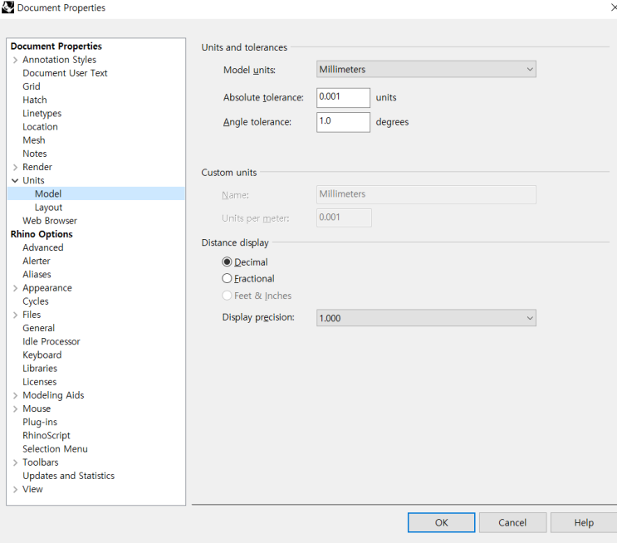Expand the Annotation Styles tree node

15,60
